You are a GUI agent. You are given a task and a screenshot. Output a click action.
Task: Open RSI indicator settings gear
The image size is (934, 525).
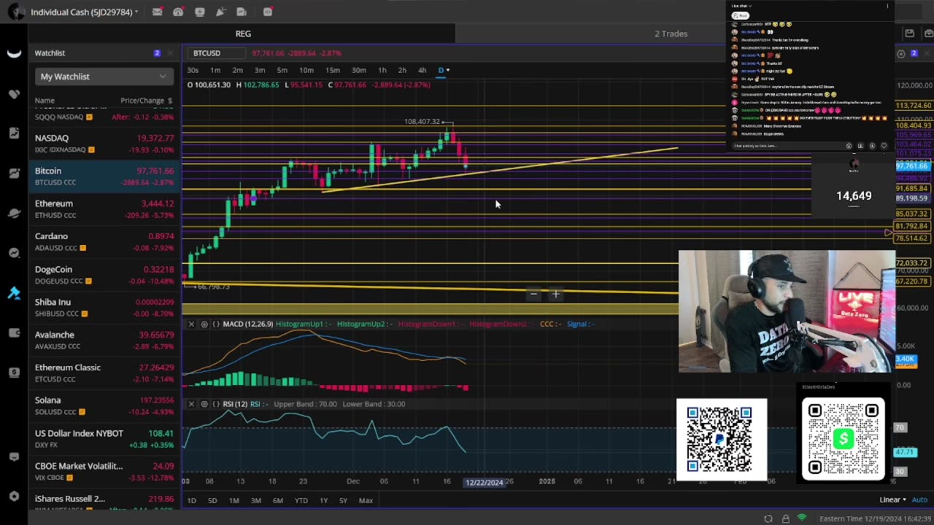[x=204, y=404]
